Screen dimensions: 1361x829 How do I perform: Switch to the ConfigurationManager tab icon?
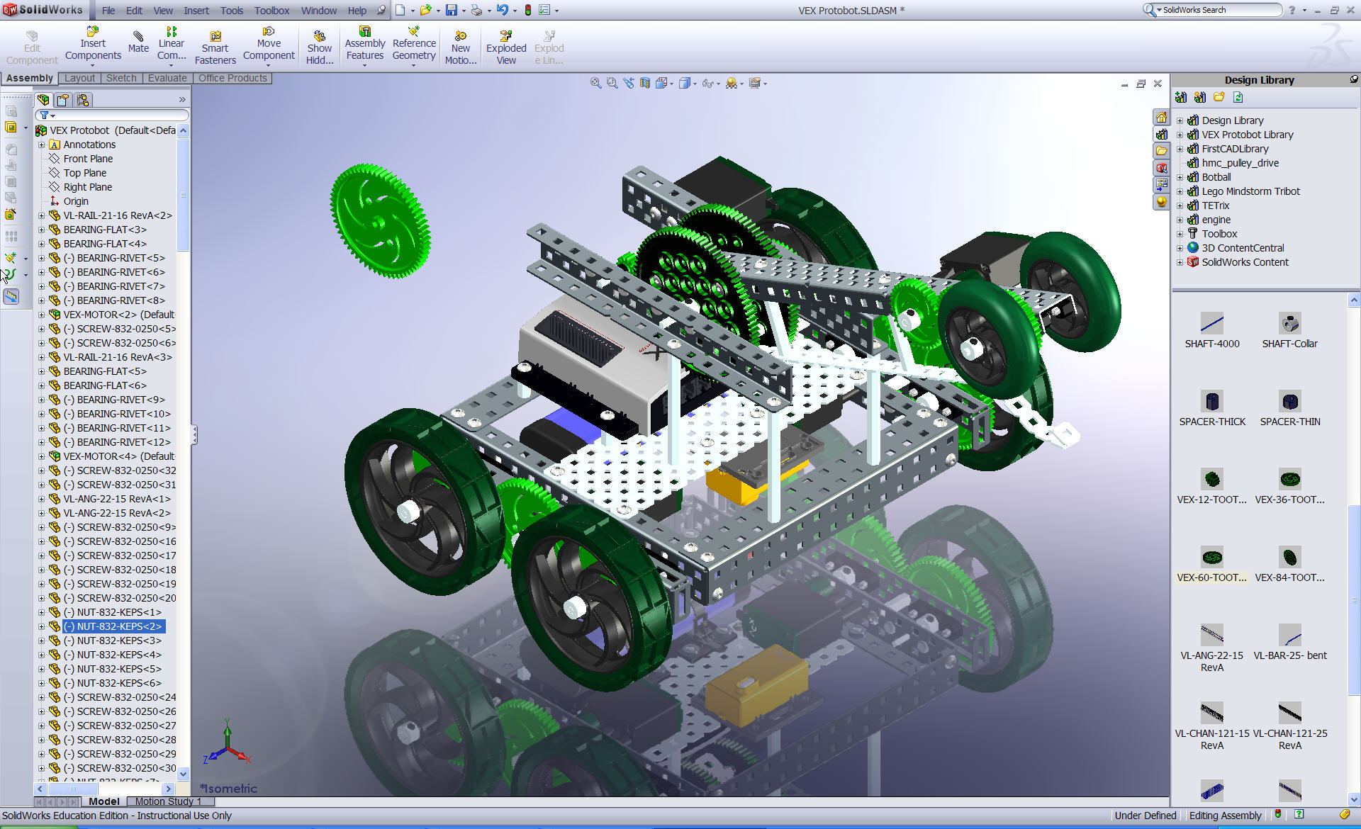(x=83, y=100)
